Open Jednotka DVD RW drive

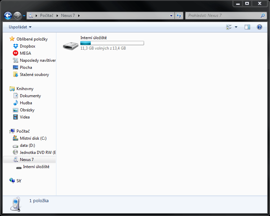pos(38,153)
